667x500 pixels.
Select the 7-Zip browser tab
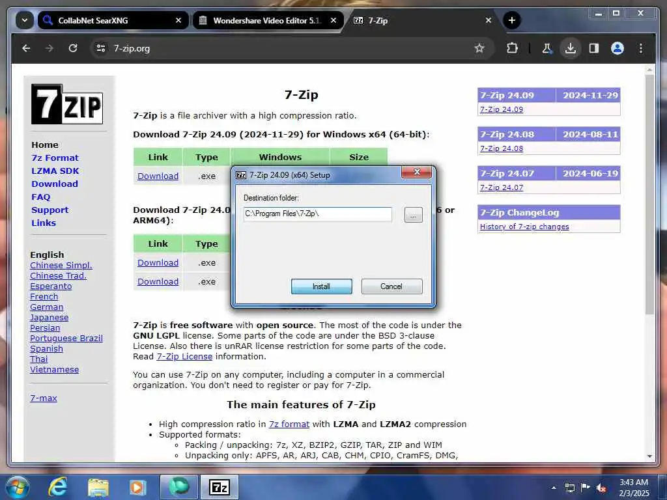(423, 20)
